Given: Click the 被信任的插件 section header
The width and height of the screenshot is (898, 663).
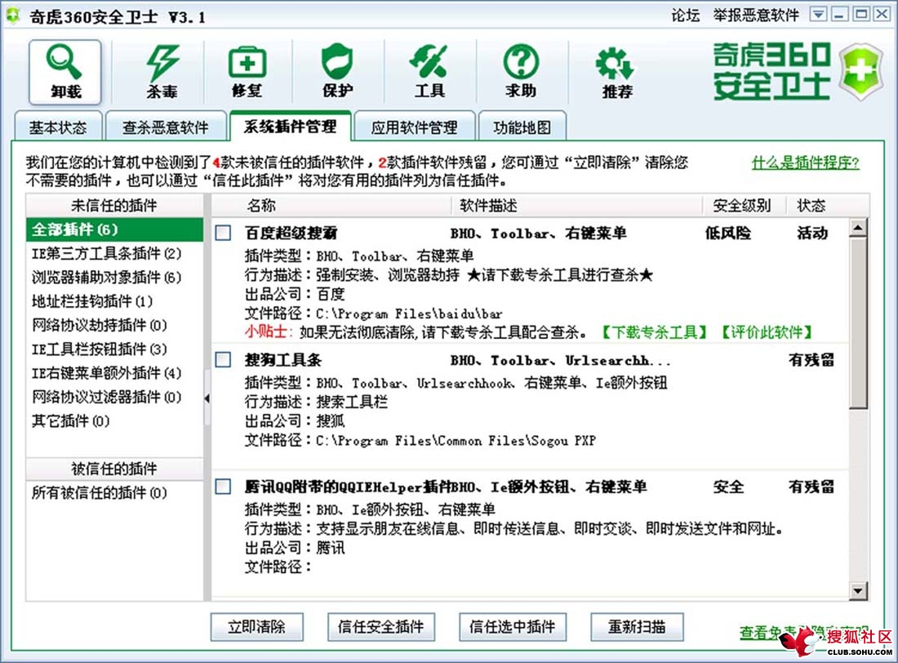Looking at the screenshot, I should point(114,469).
